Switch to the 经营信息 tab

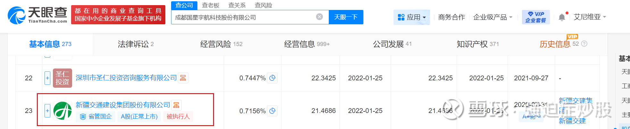pos(307,44)
